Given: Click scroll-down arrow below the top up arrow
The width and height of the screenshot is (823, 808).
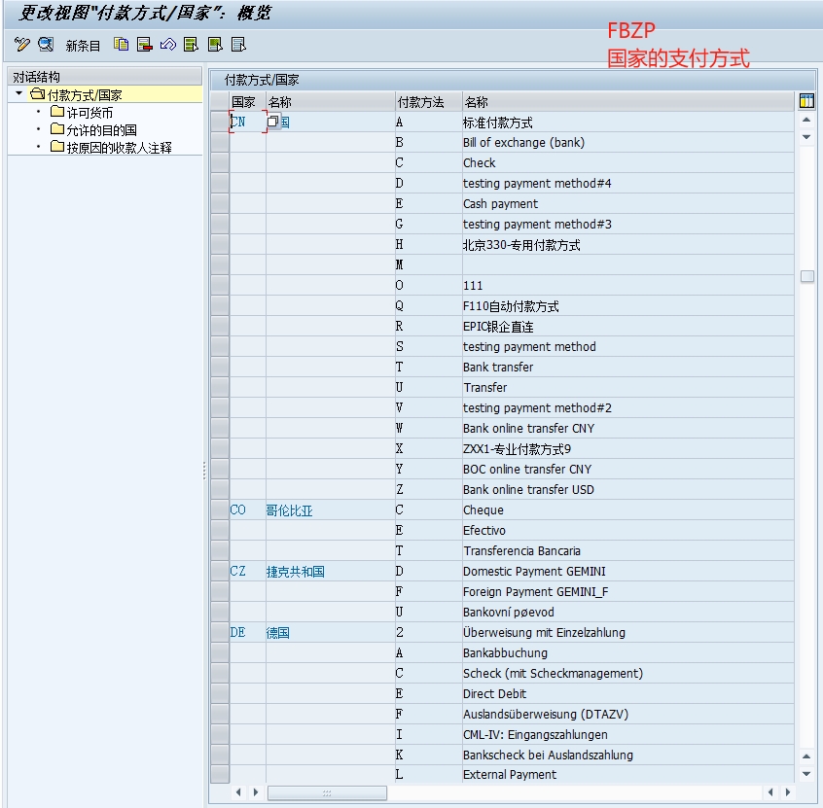Looking at the screenshot, I should (806, 137).
